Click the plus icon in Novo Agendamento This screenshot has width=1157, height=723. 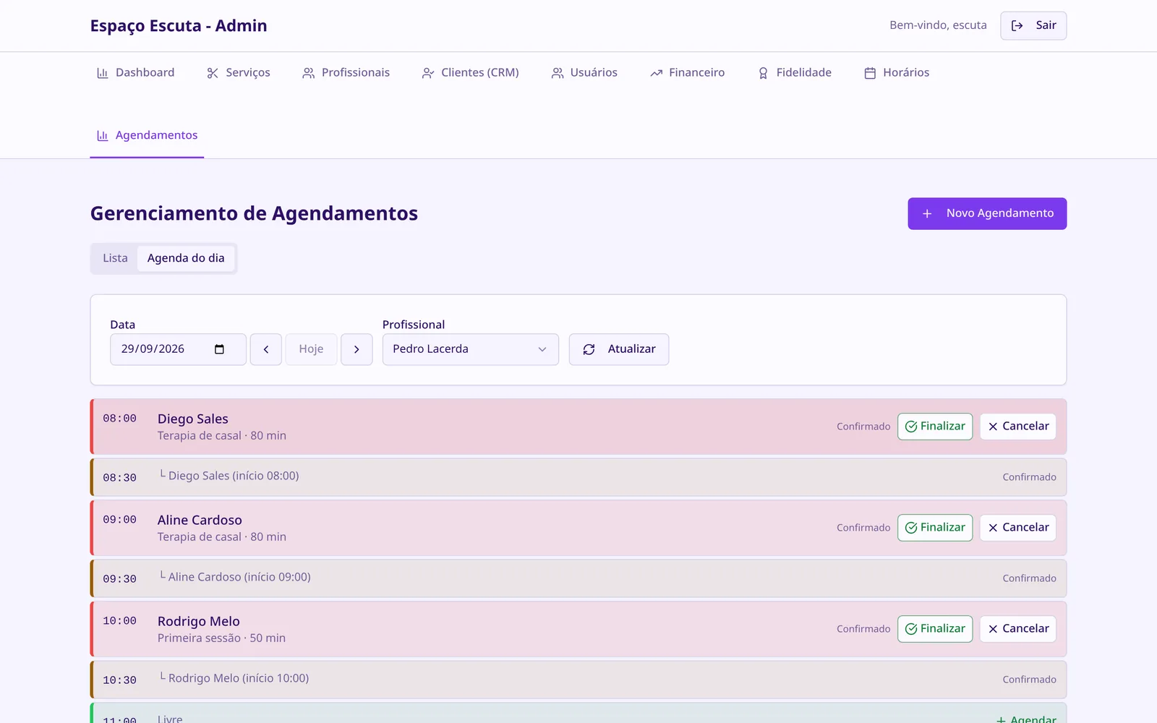[927, 213]
